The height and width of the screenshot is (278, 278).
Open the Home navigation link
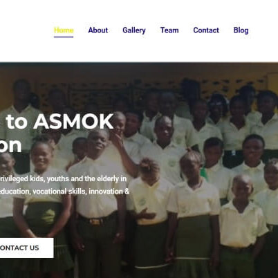[64, 30]
